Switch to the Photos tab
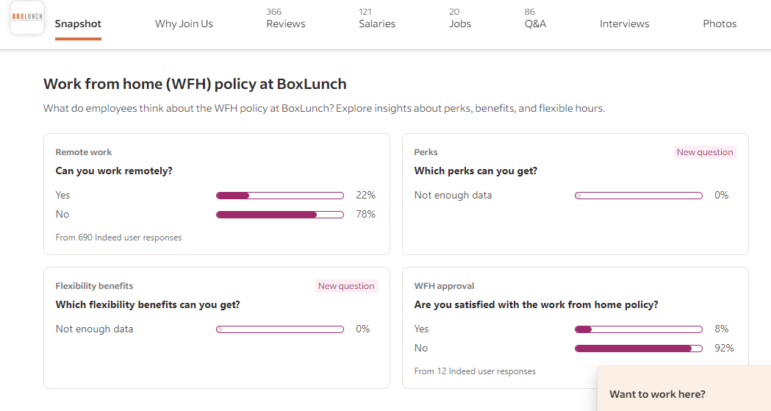Viewport: 771px width, 411px height. (x=720, y=24)
